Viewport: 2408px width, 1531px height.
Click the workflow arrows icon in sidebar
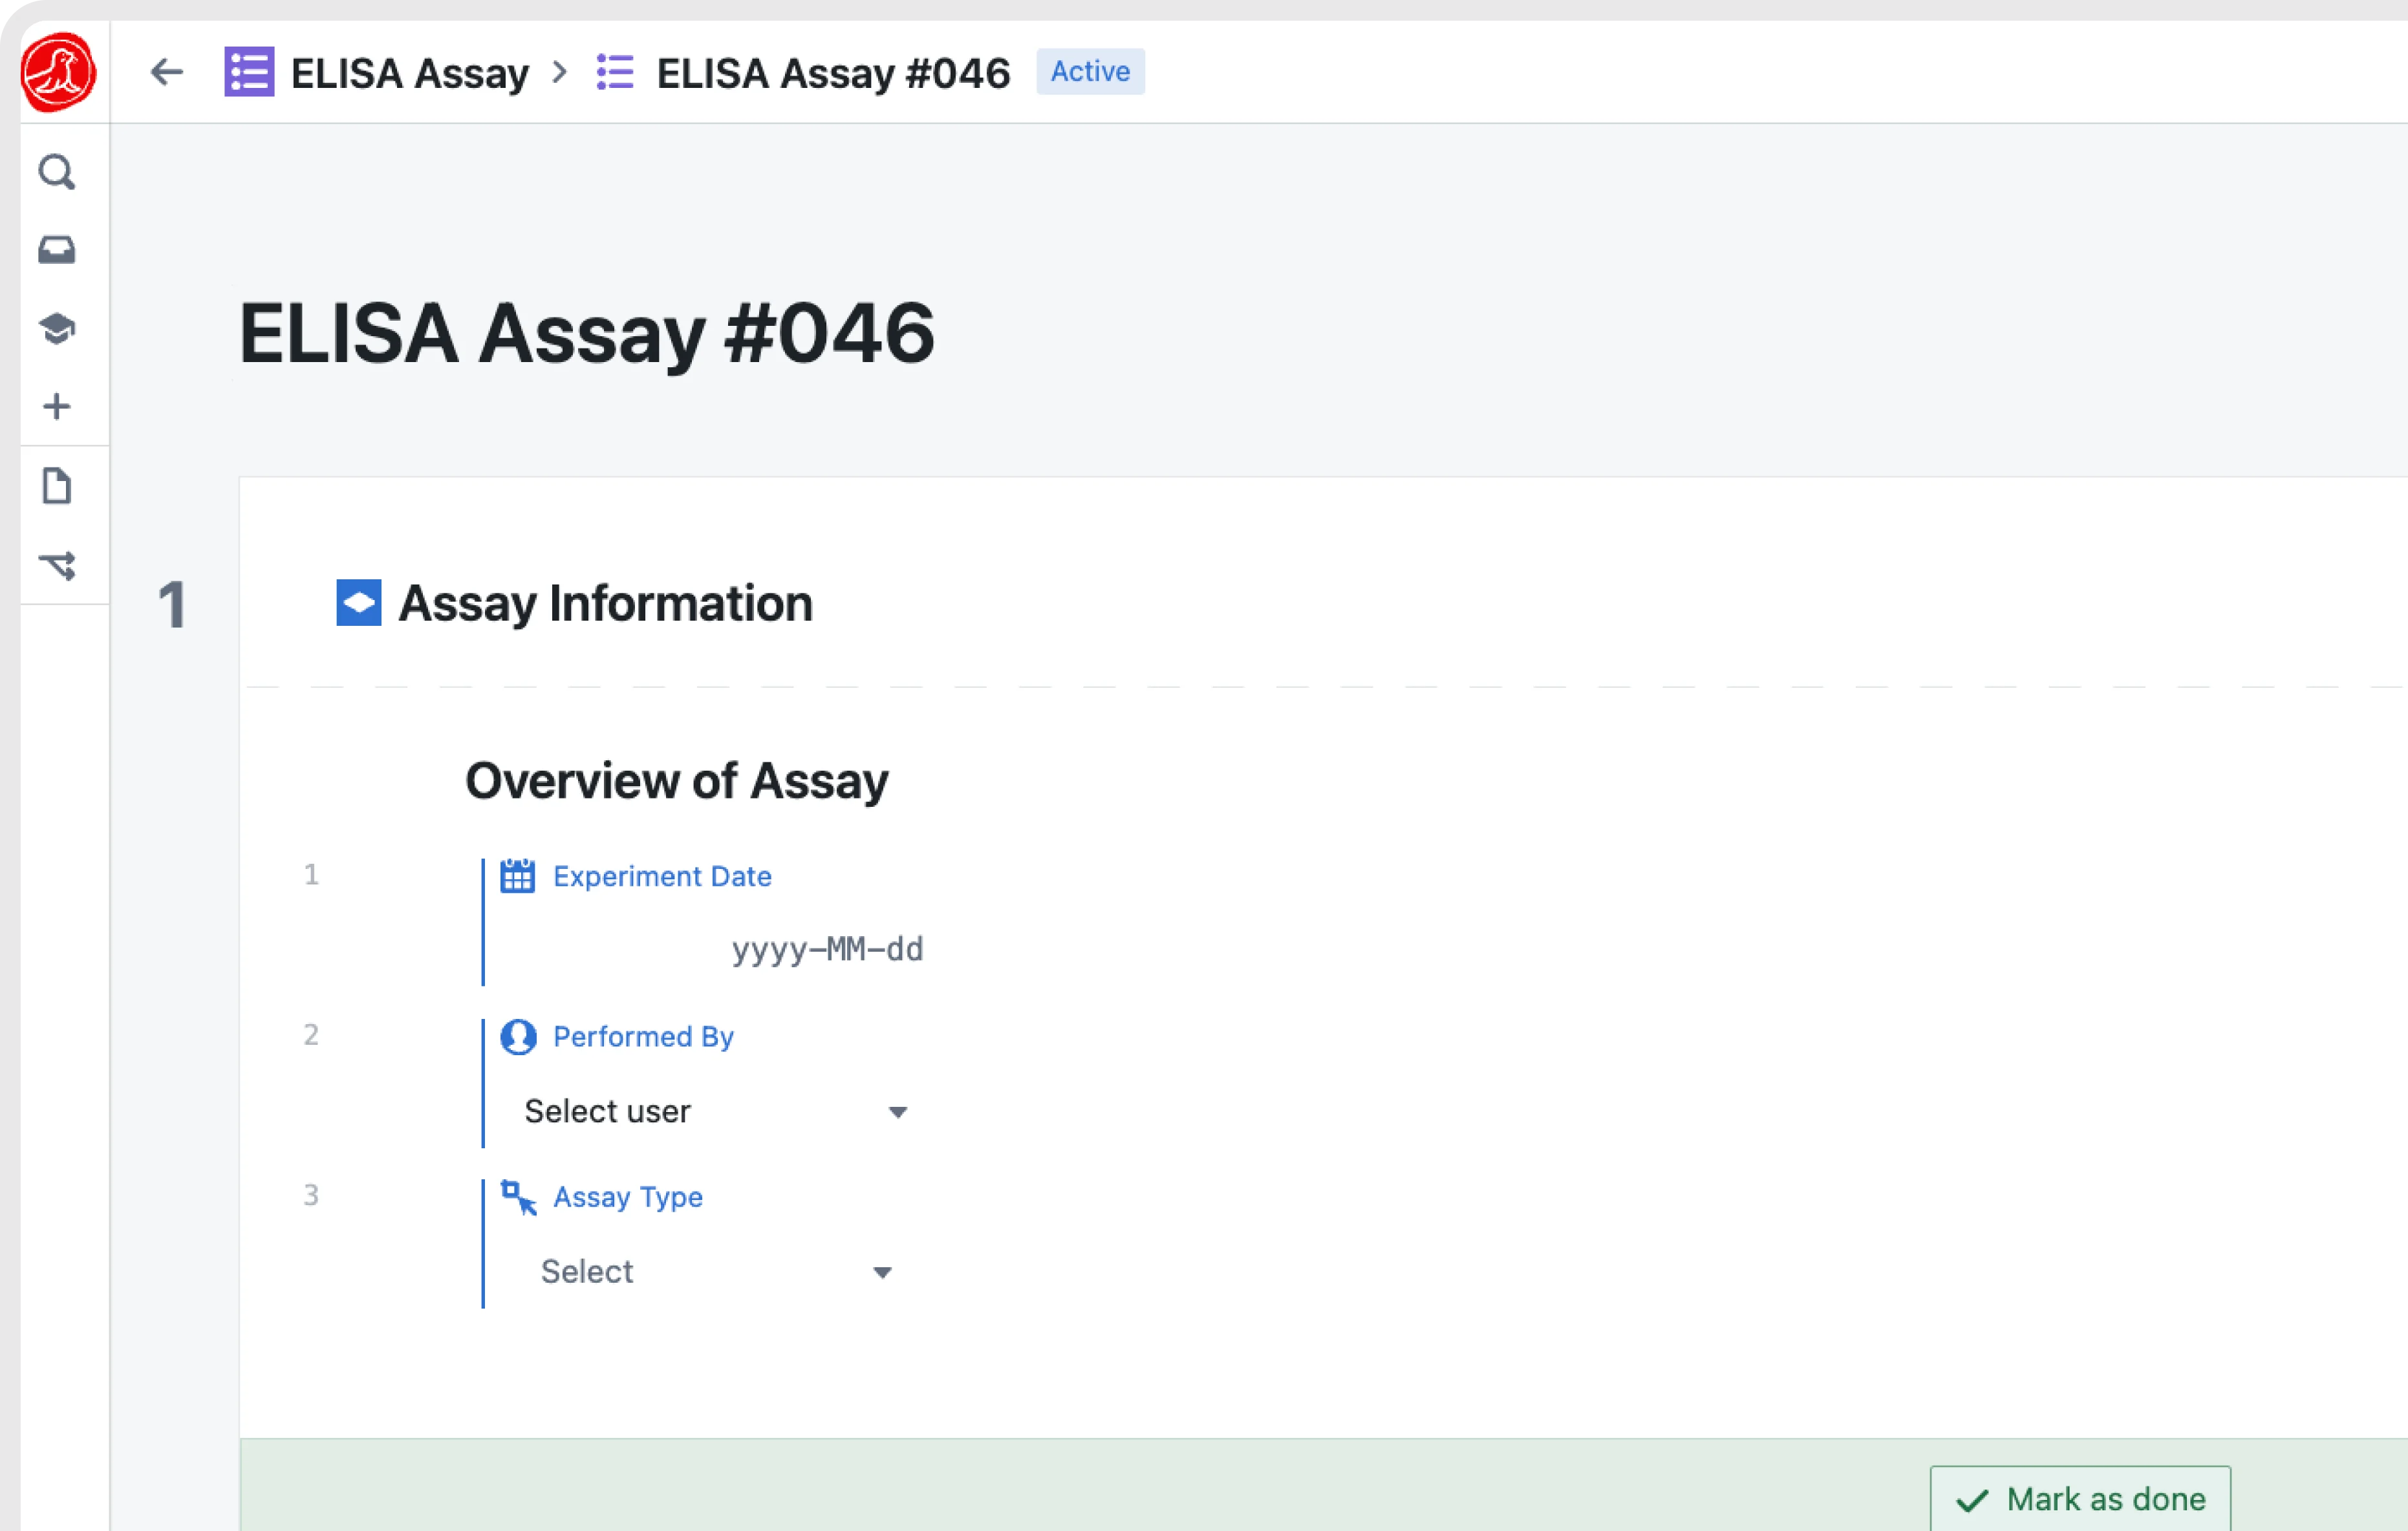click(57, 565)
